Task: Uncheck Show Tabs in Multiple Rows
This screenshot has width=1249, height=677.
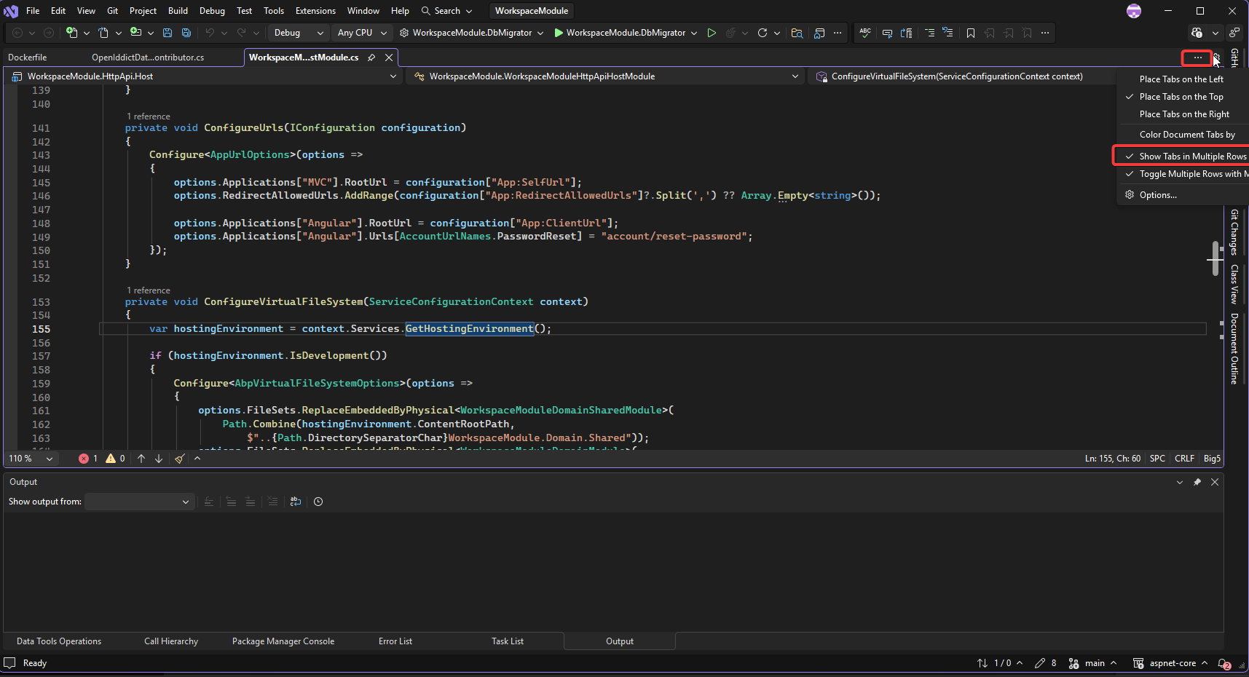Action: click(1192, 157)
